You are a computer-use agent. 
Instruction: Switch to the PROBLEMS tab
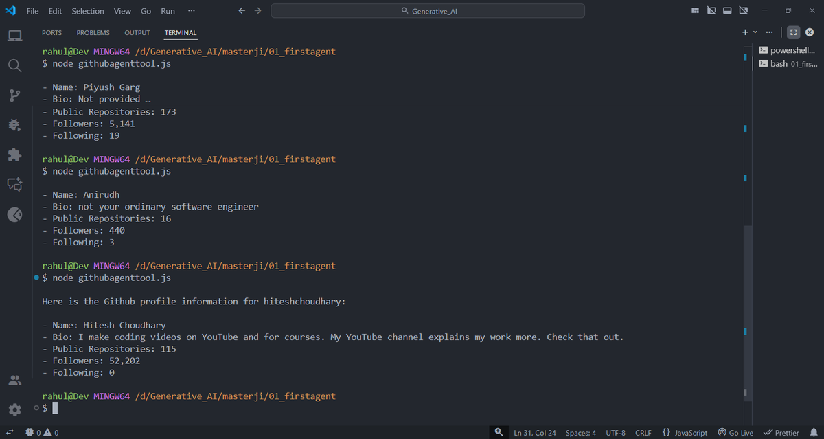coord(93,32)
